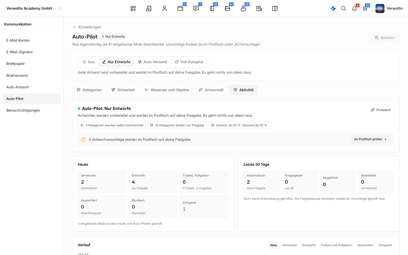Image resolution: width=408 pixels, height=255 pixels.
Task: Open the person icon in top navigation
Action: 165,8
